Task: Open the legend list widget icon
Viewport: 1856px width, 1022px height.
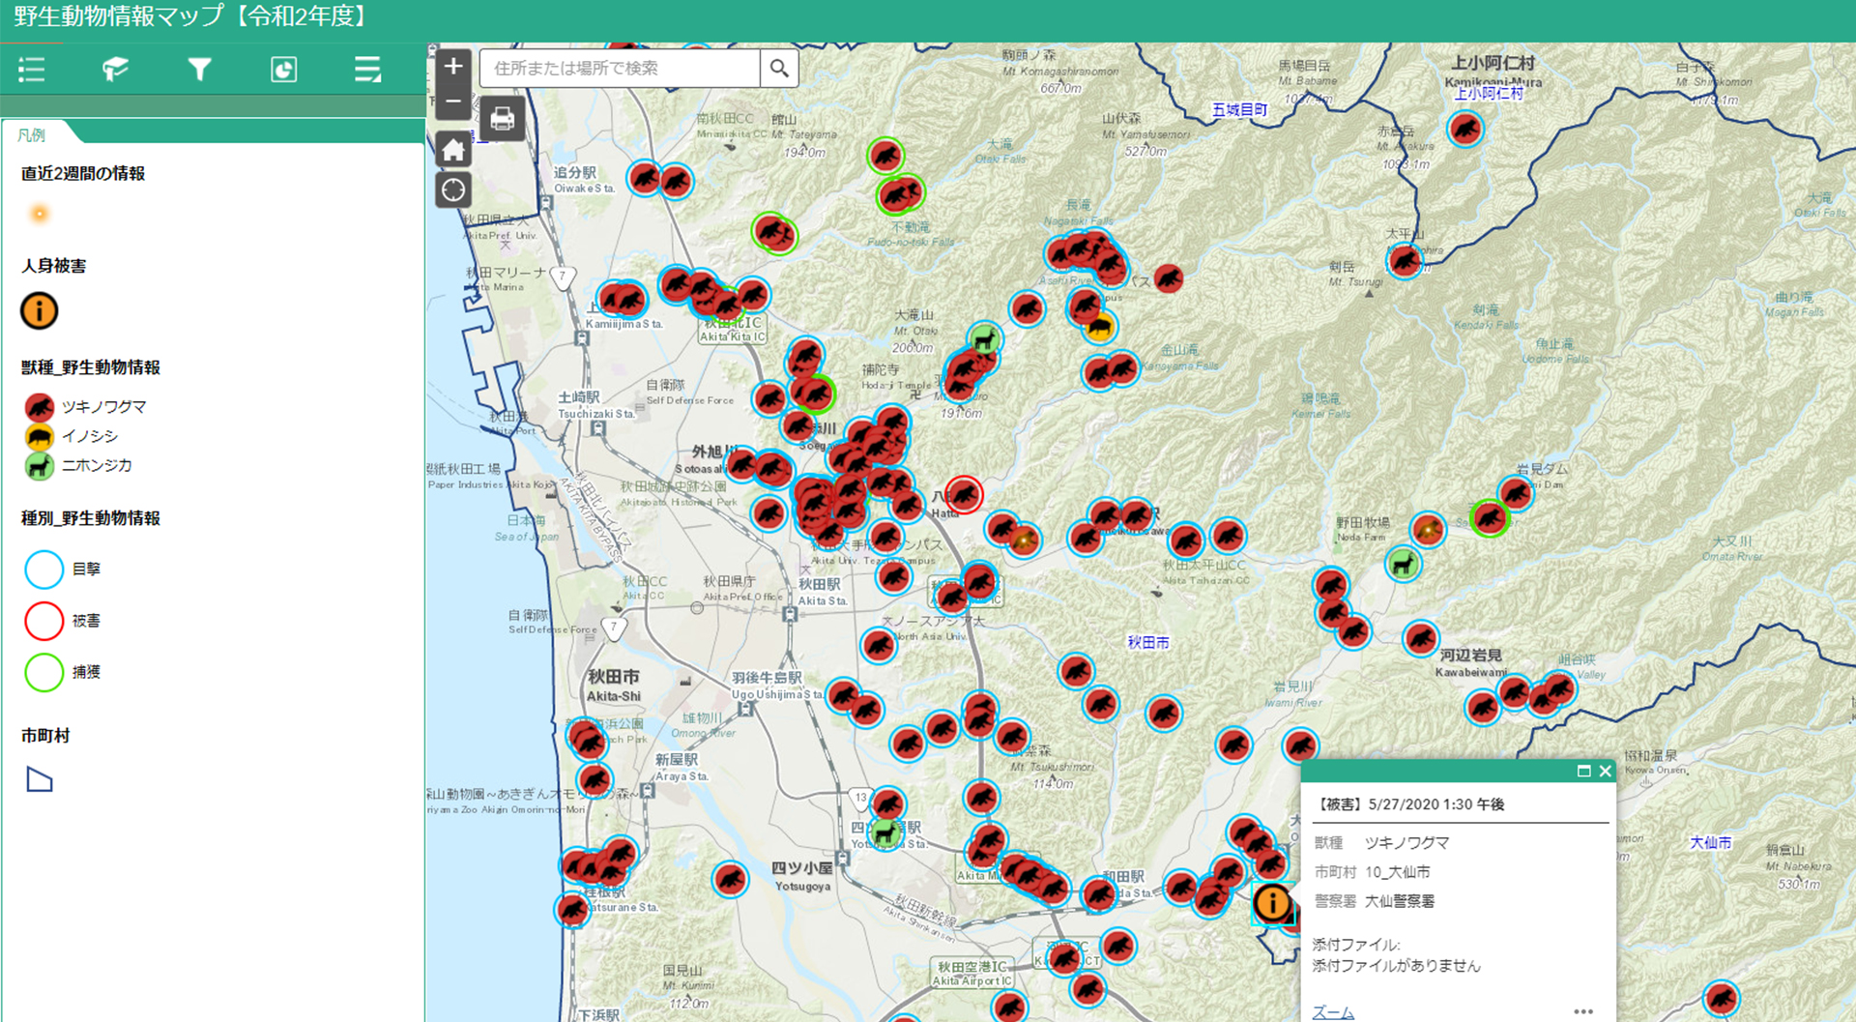Action: 32,70
